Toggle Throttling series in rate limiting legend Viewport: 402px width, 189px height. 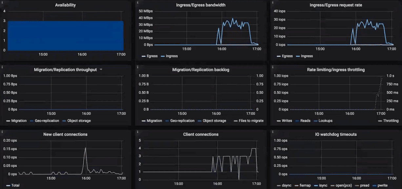pyautogui.click(x=391, y=121)
